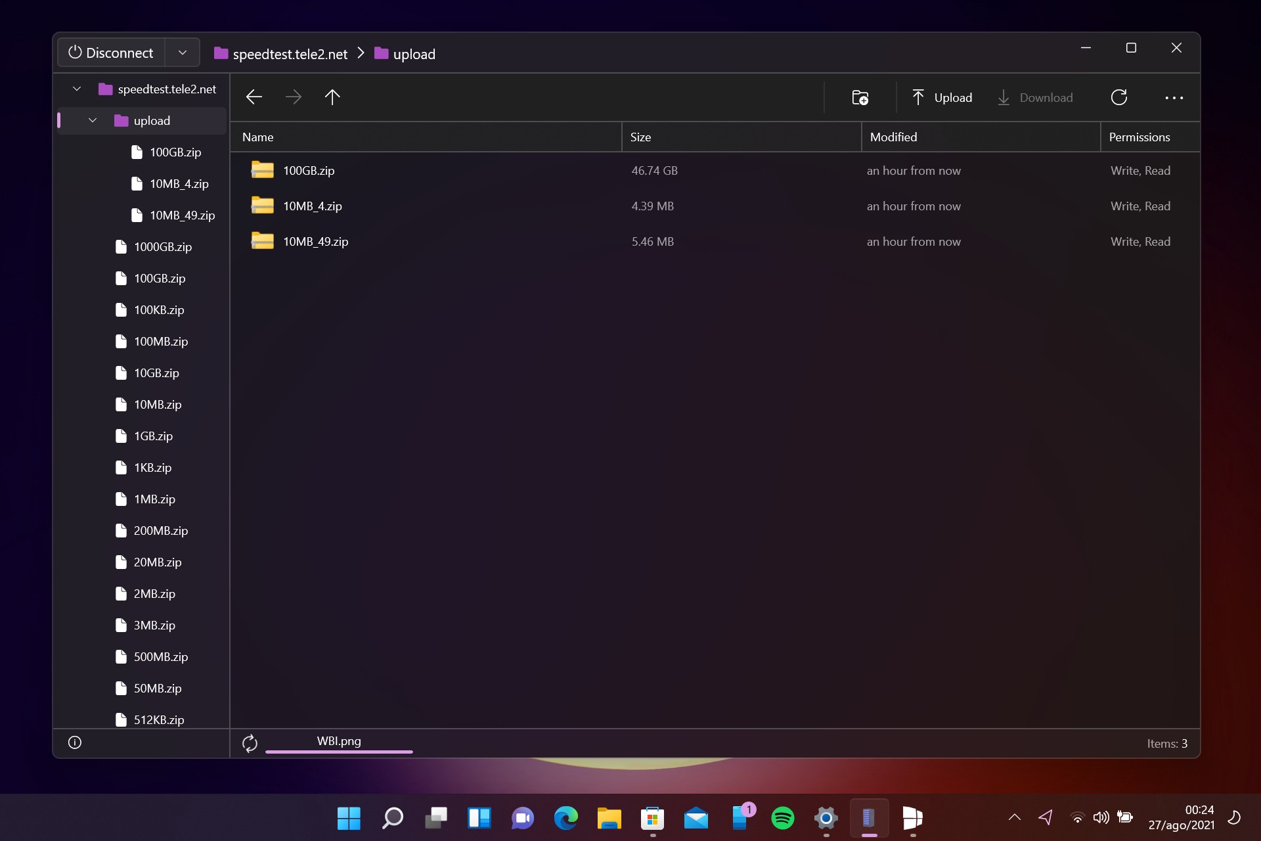Collapse the speedtest.tele2.net tree node
This screenshot has height=841, width=1261.
(77, 89)
